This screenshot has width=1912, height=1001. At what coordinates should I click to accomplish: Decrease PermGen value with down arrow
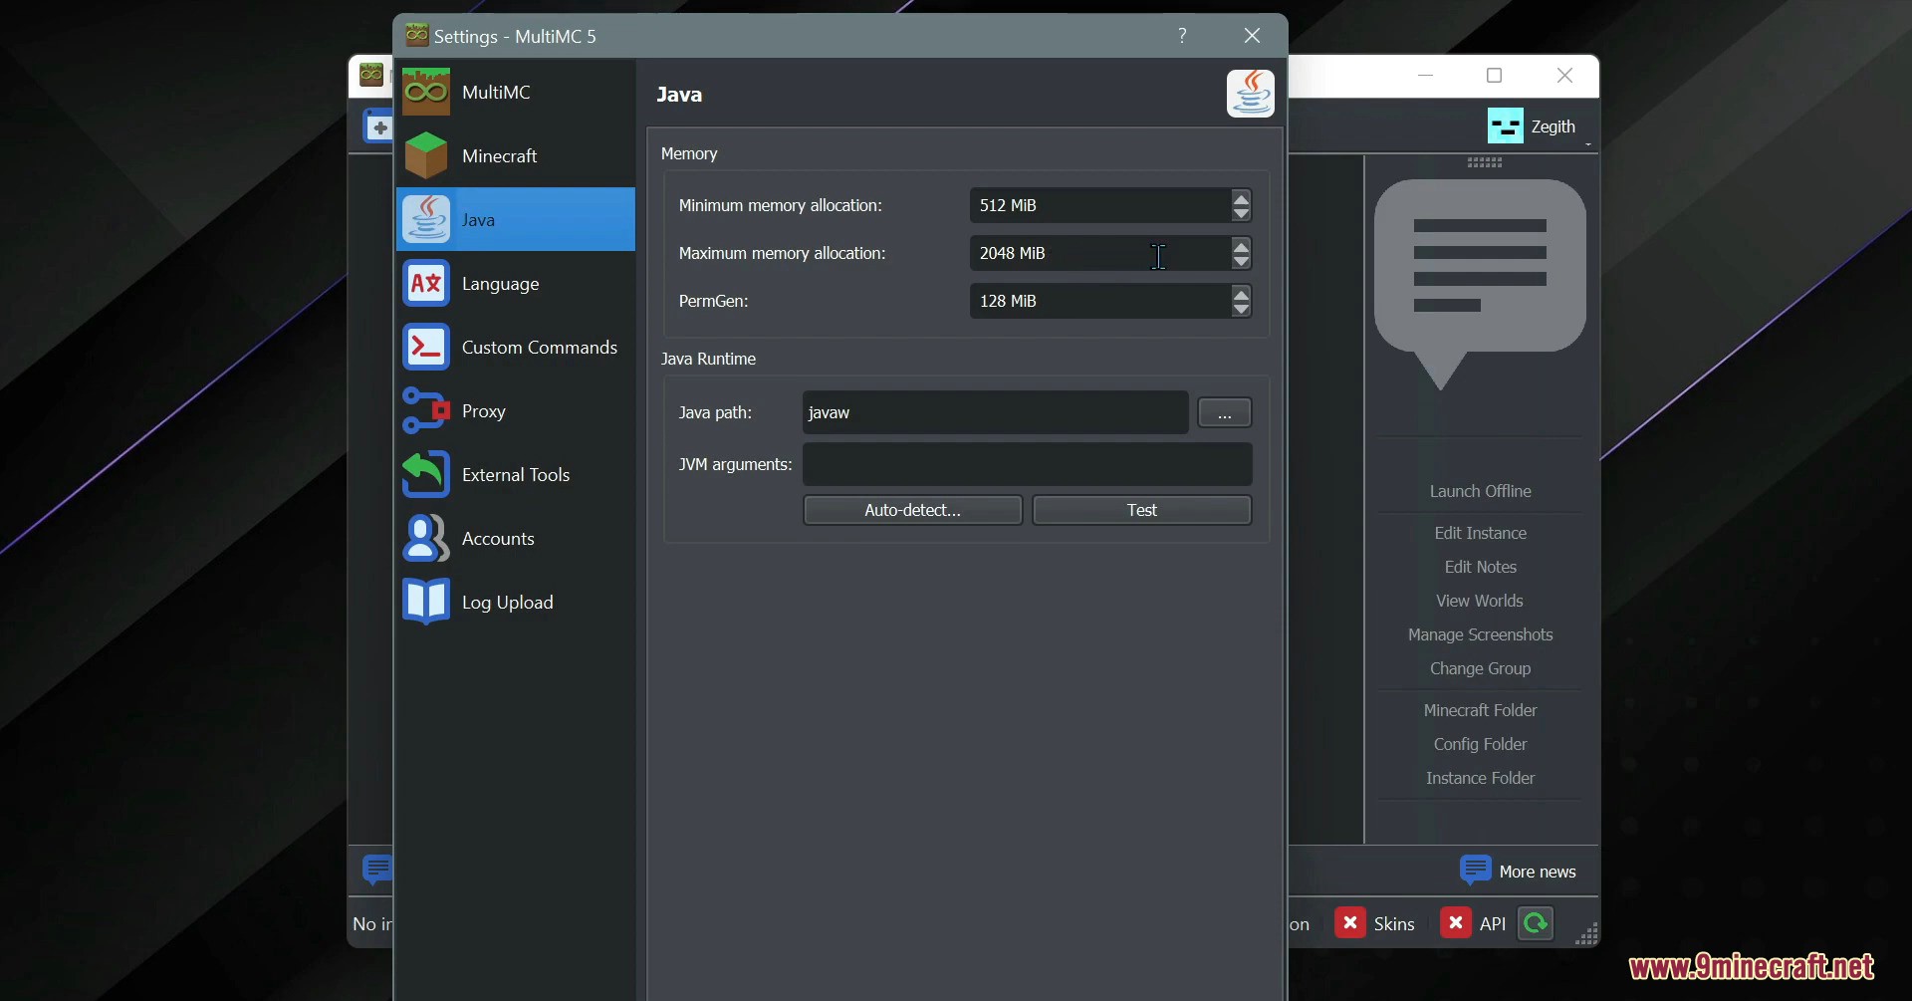1241,309
